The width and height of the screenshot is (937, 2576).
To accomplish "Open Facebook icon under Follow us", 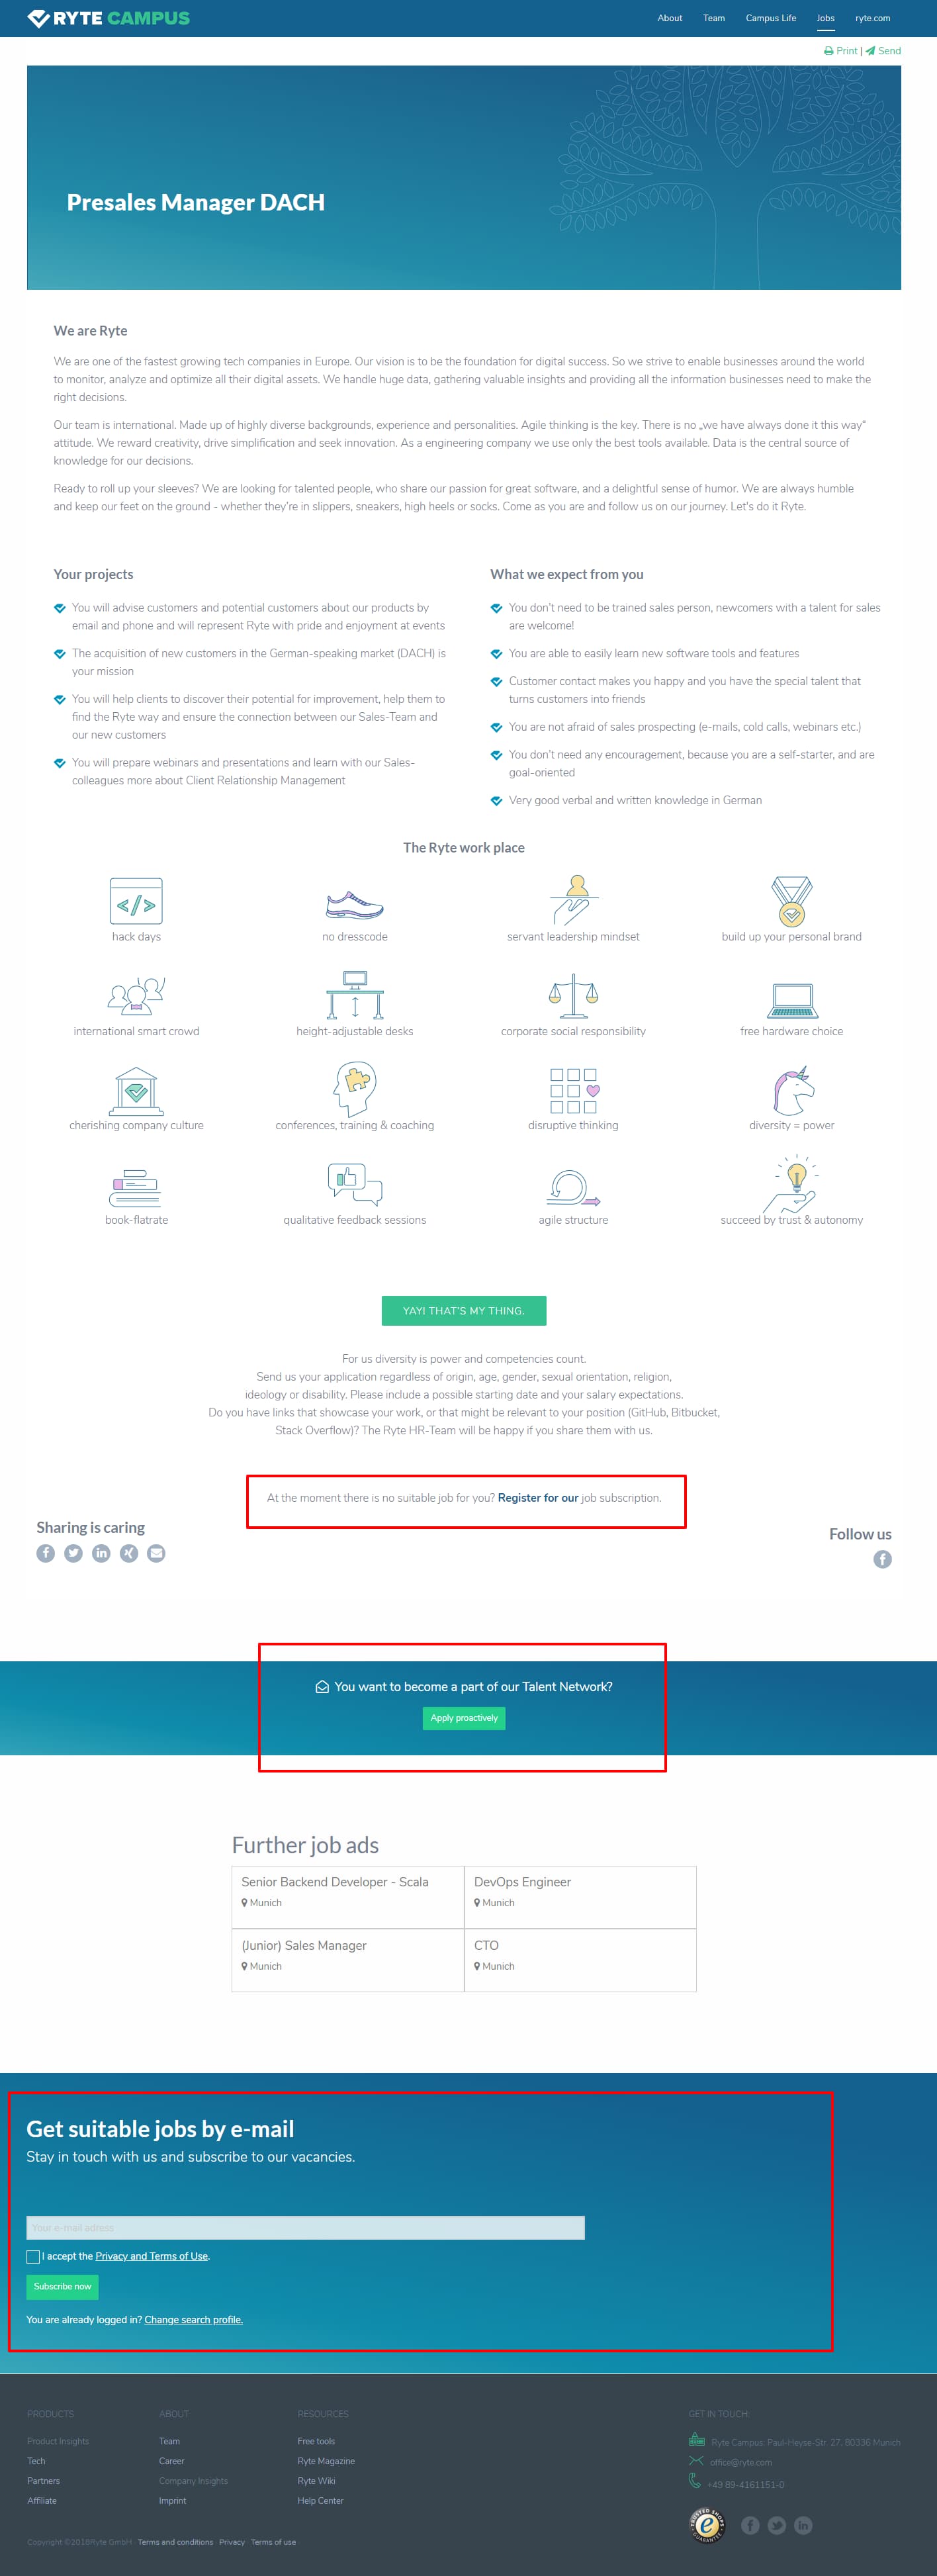I will [882, 1559].
